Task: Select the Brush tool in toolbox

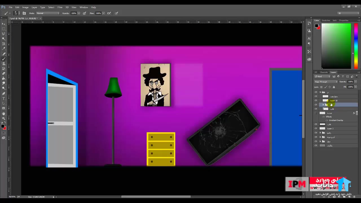Action: (x=4, y=59)
